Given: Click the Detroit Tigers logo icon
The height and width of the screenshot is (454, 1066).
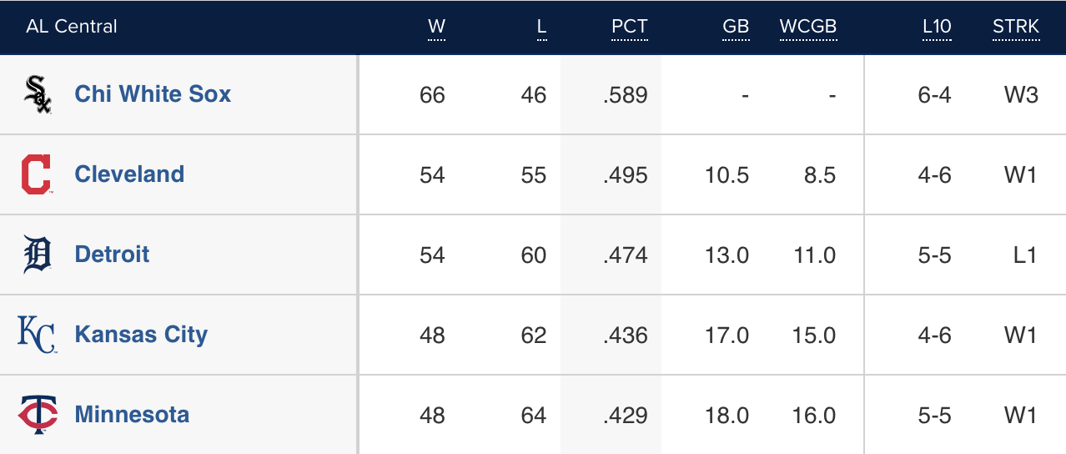Looking at the screenshot, I should [38, 255].
